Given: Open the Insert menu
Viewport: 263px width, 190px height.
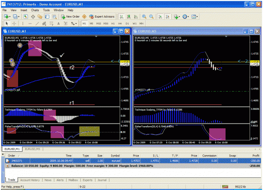Looking at the screenshot, I should click(24, 10).
